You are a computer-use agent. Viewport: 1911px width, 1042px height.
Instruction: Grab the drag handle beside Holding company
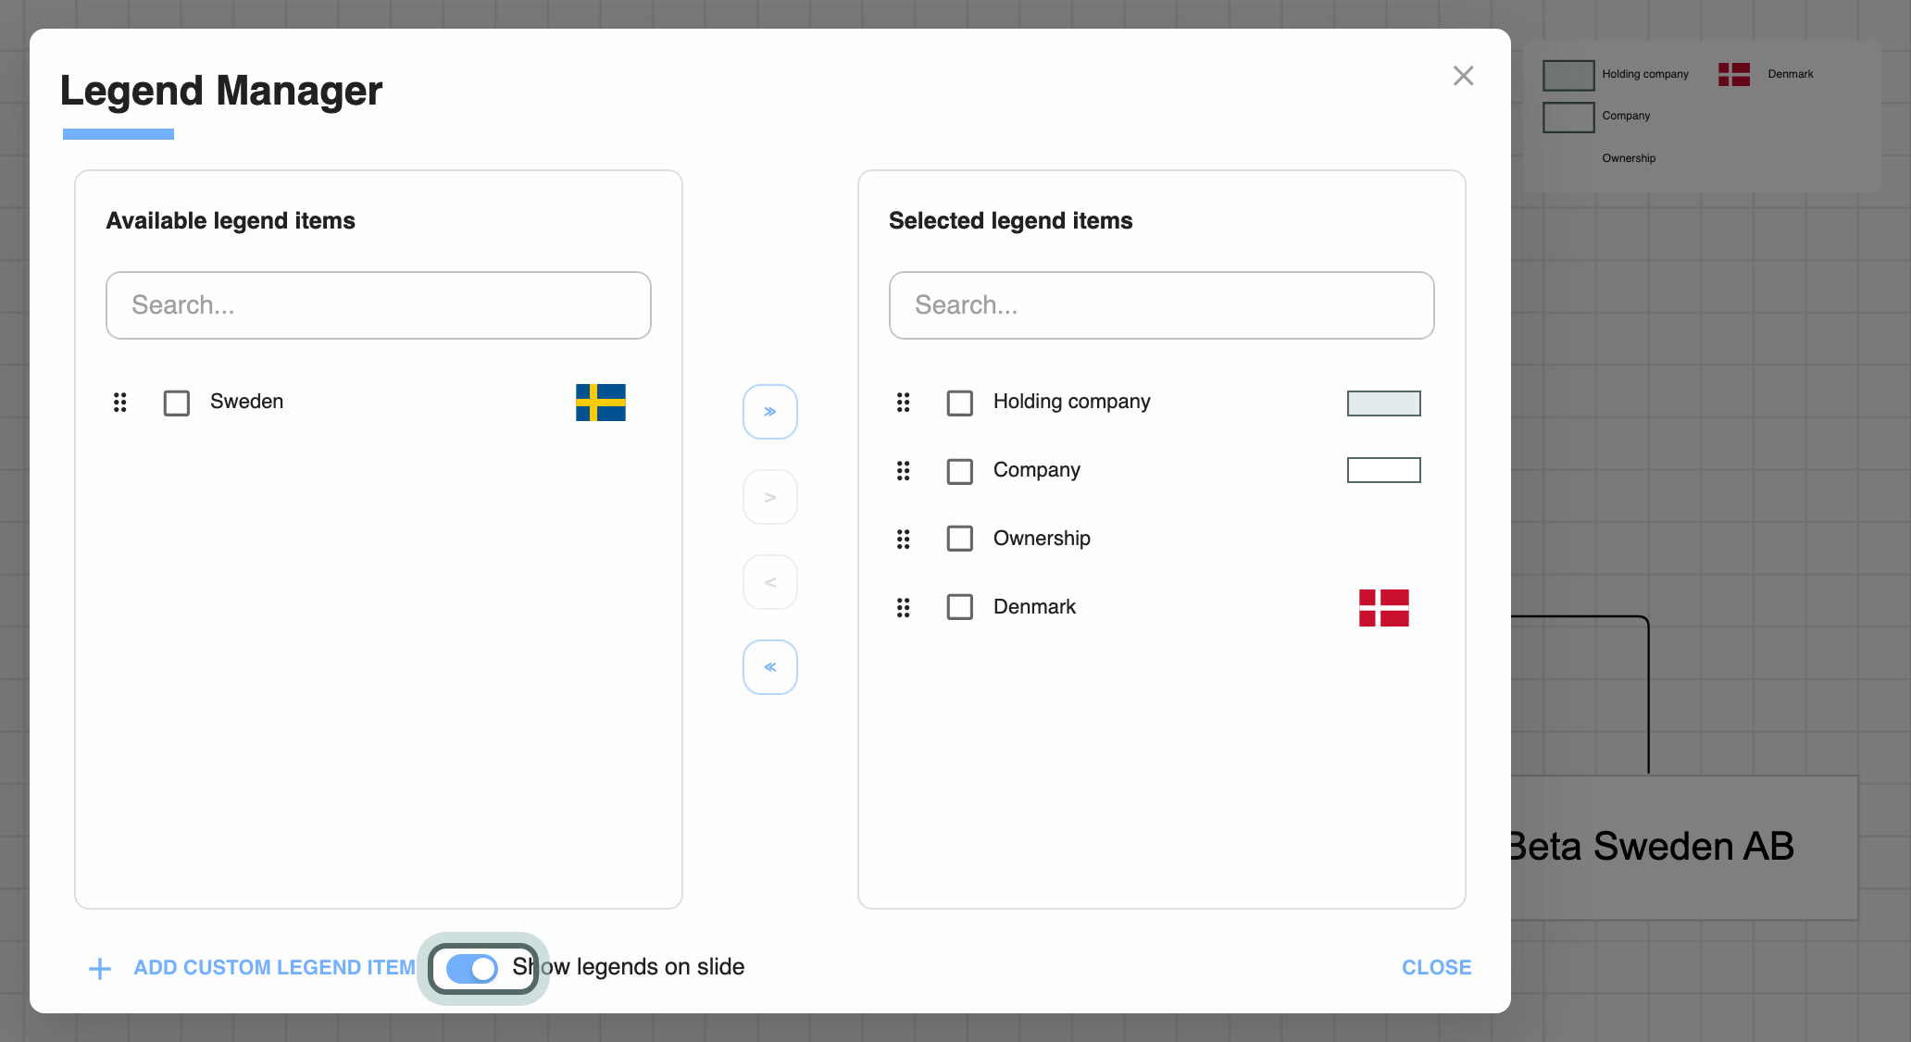pos(903,403)
